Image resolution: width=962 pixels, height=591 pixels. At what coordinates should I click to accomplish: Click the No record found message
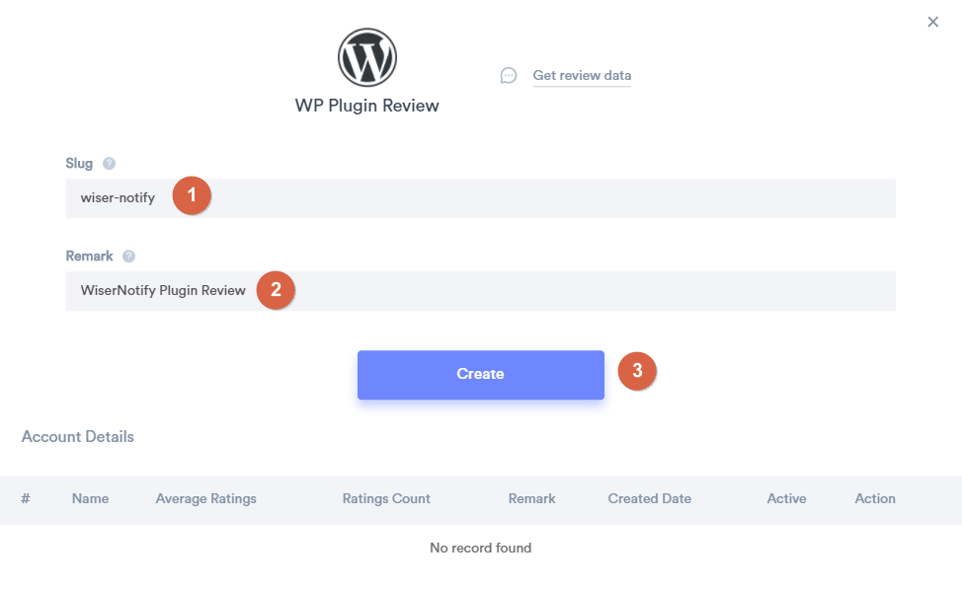480,548
